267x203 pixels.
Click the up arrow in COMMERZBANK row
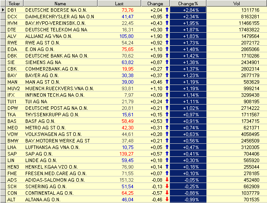point(167,69)
